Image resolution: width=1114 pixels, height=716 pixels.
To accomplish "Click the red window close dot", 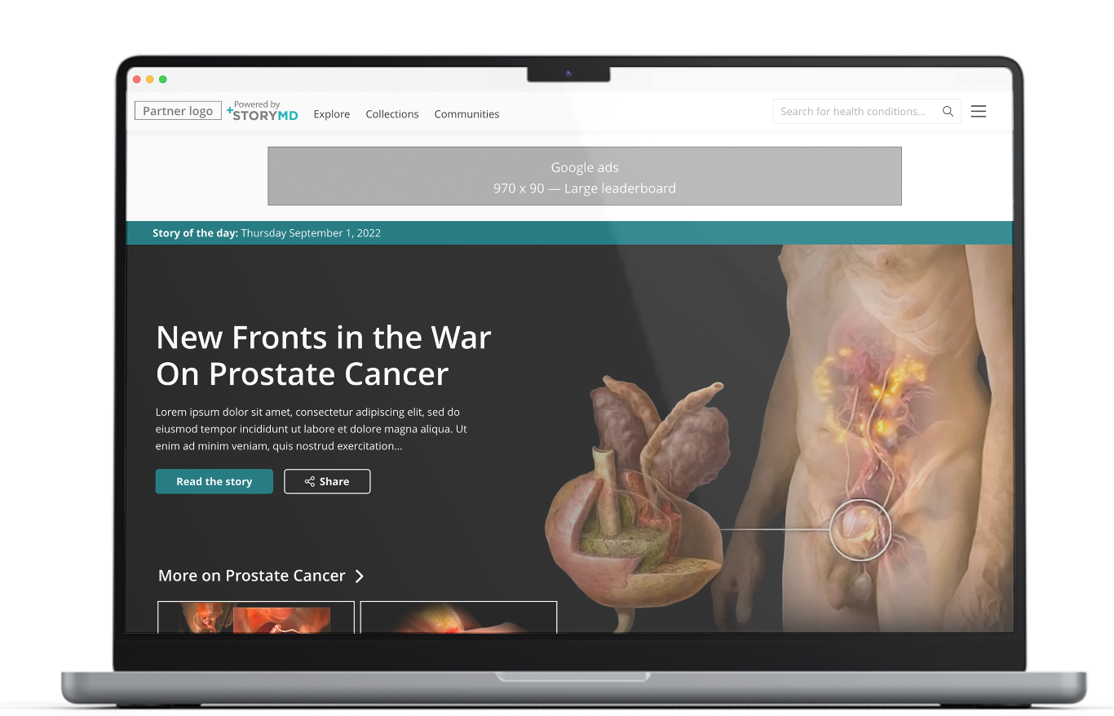I will click(137, 79).
